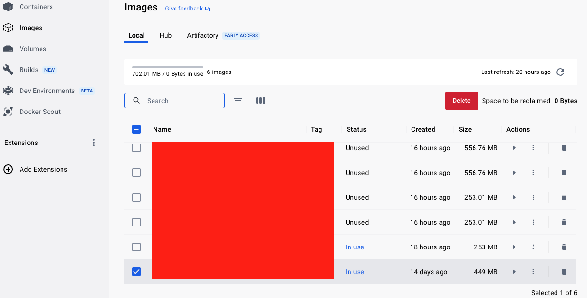Switch to the Local tab

pos(136,35)
